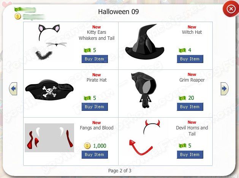239x178 pixels.
Task: Select the Fangs and Blood preview image
Action: (x=49, y=138)
